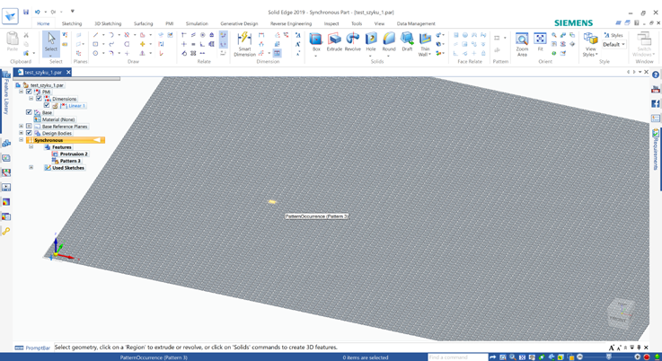The height and width of the screenshot is (361, 662).
Task: Click the Help question mark icon
Action: pyautogui.click(x=655, y=75)
